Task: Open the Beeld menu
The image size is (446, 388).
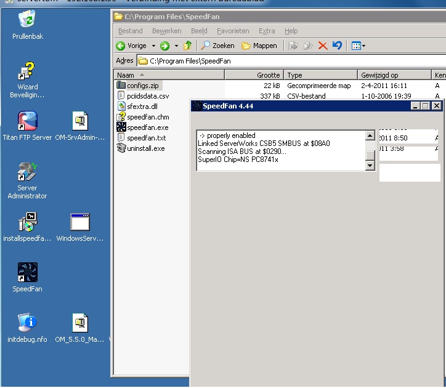Action: [199, 31]
